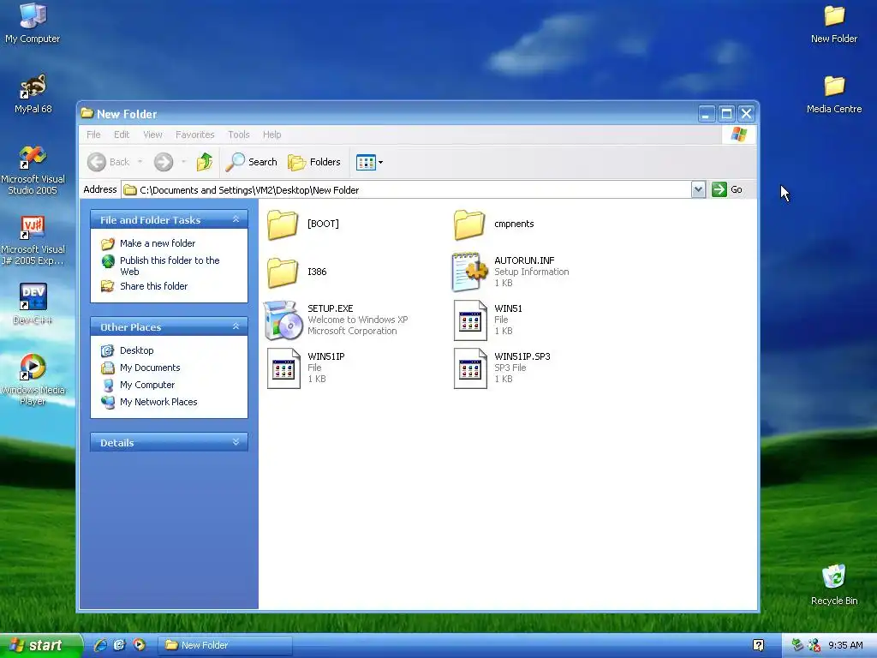
Task: Select the SETUP.EXE installer icon
Action: click(x=283, y=320)
